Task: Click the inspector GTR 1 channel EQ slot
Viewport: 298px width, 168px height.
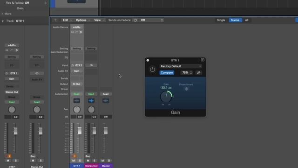Action: tap(12, 65)
